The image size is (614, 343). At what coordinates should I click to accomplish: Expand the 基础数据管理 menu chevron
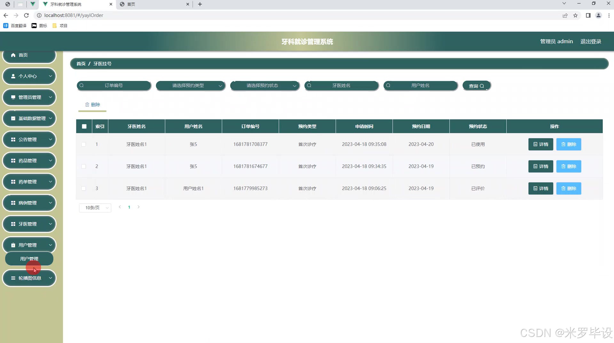50,118
